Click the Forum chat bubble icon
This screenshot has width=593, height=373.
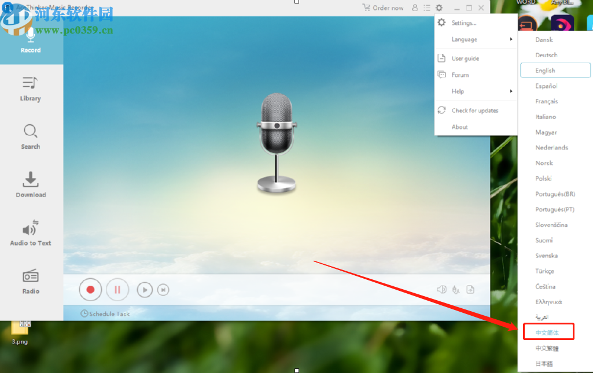click(441, 75)
